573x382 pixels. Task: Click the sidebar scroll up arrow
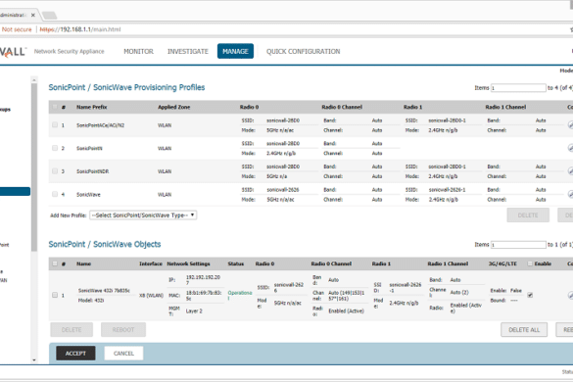(x=34, y=79)
